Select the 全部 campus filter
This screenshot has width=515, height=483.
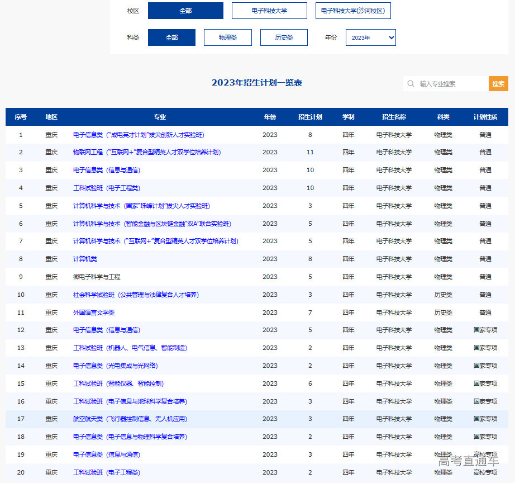coord(185,11)
